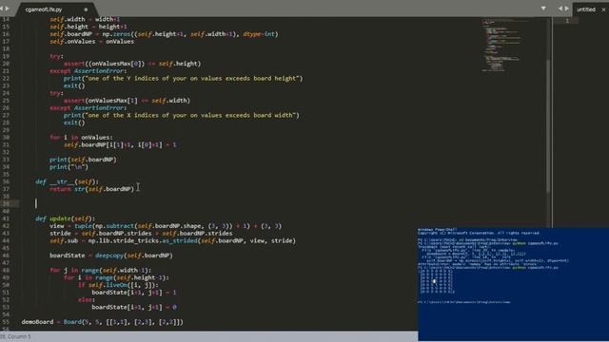Click the assert onValuesMax[1] line
Screen dimensions: 609x342
(x=127, y=100)
